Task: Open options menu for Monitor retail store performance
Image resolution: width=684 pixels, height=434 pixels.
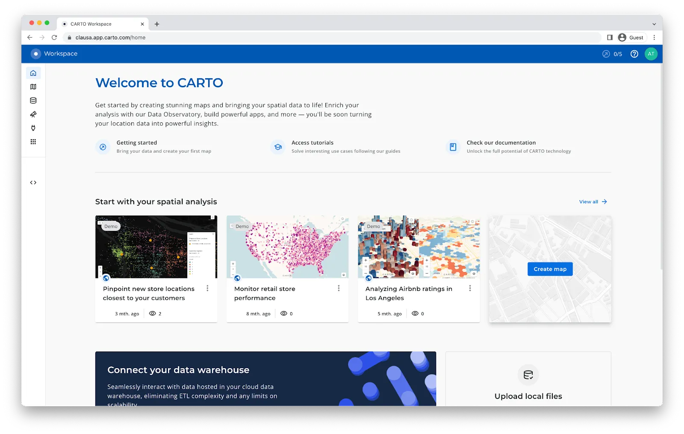Action: tap(339, 289)
